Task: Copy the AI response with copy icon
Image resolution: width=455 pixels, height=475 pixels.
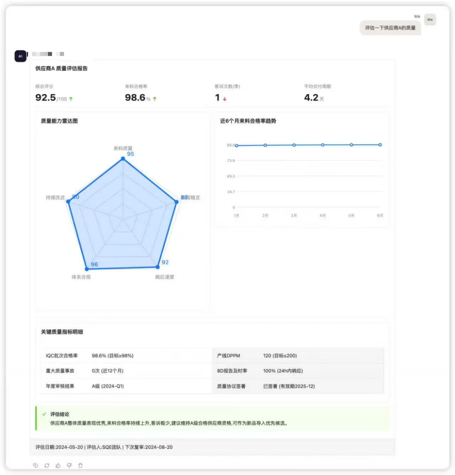Action: [x=36, y=465]
